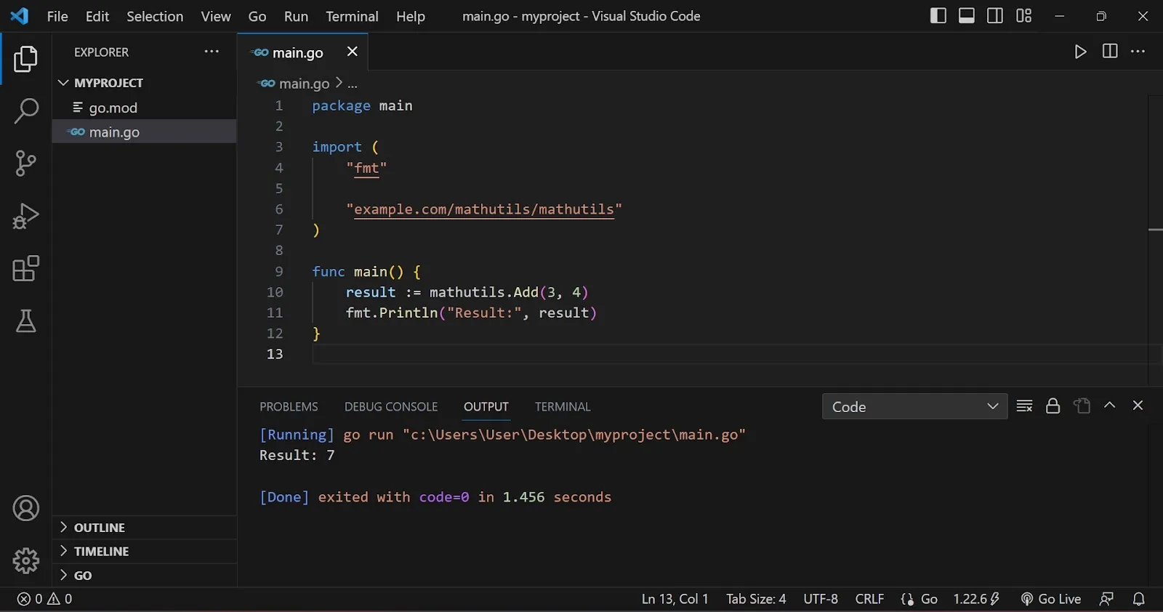The image size is (1163, 612).
Task: Run the code with the play icon
Action: (x=1080, y=52)
